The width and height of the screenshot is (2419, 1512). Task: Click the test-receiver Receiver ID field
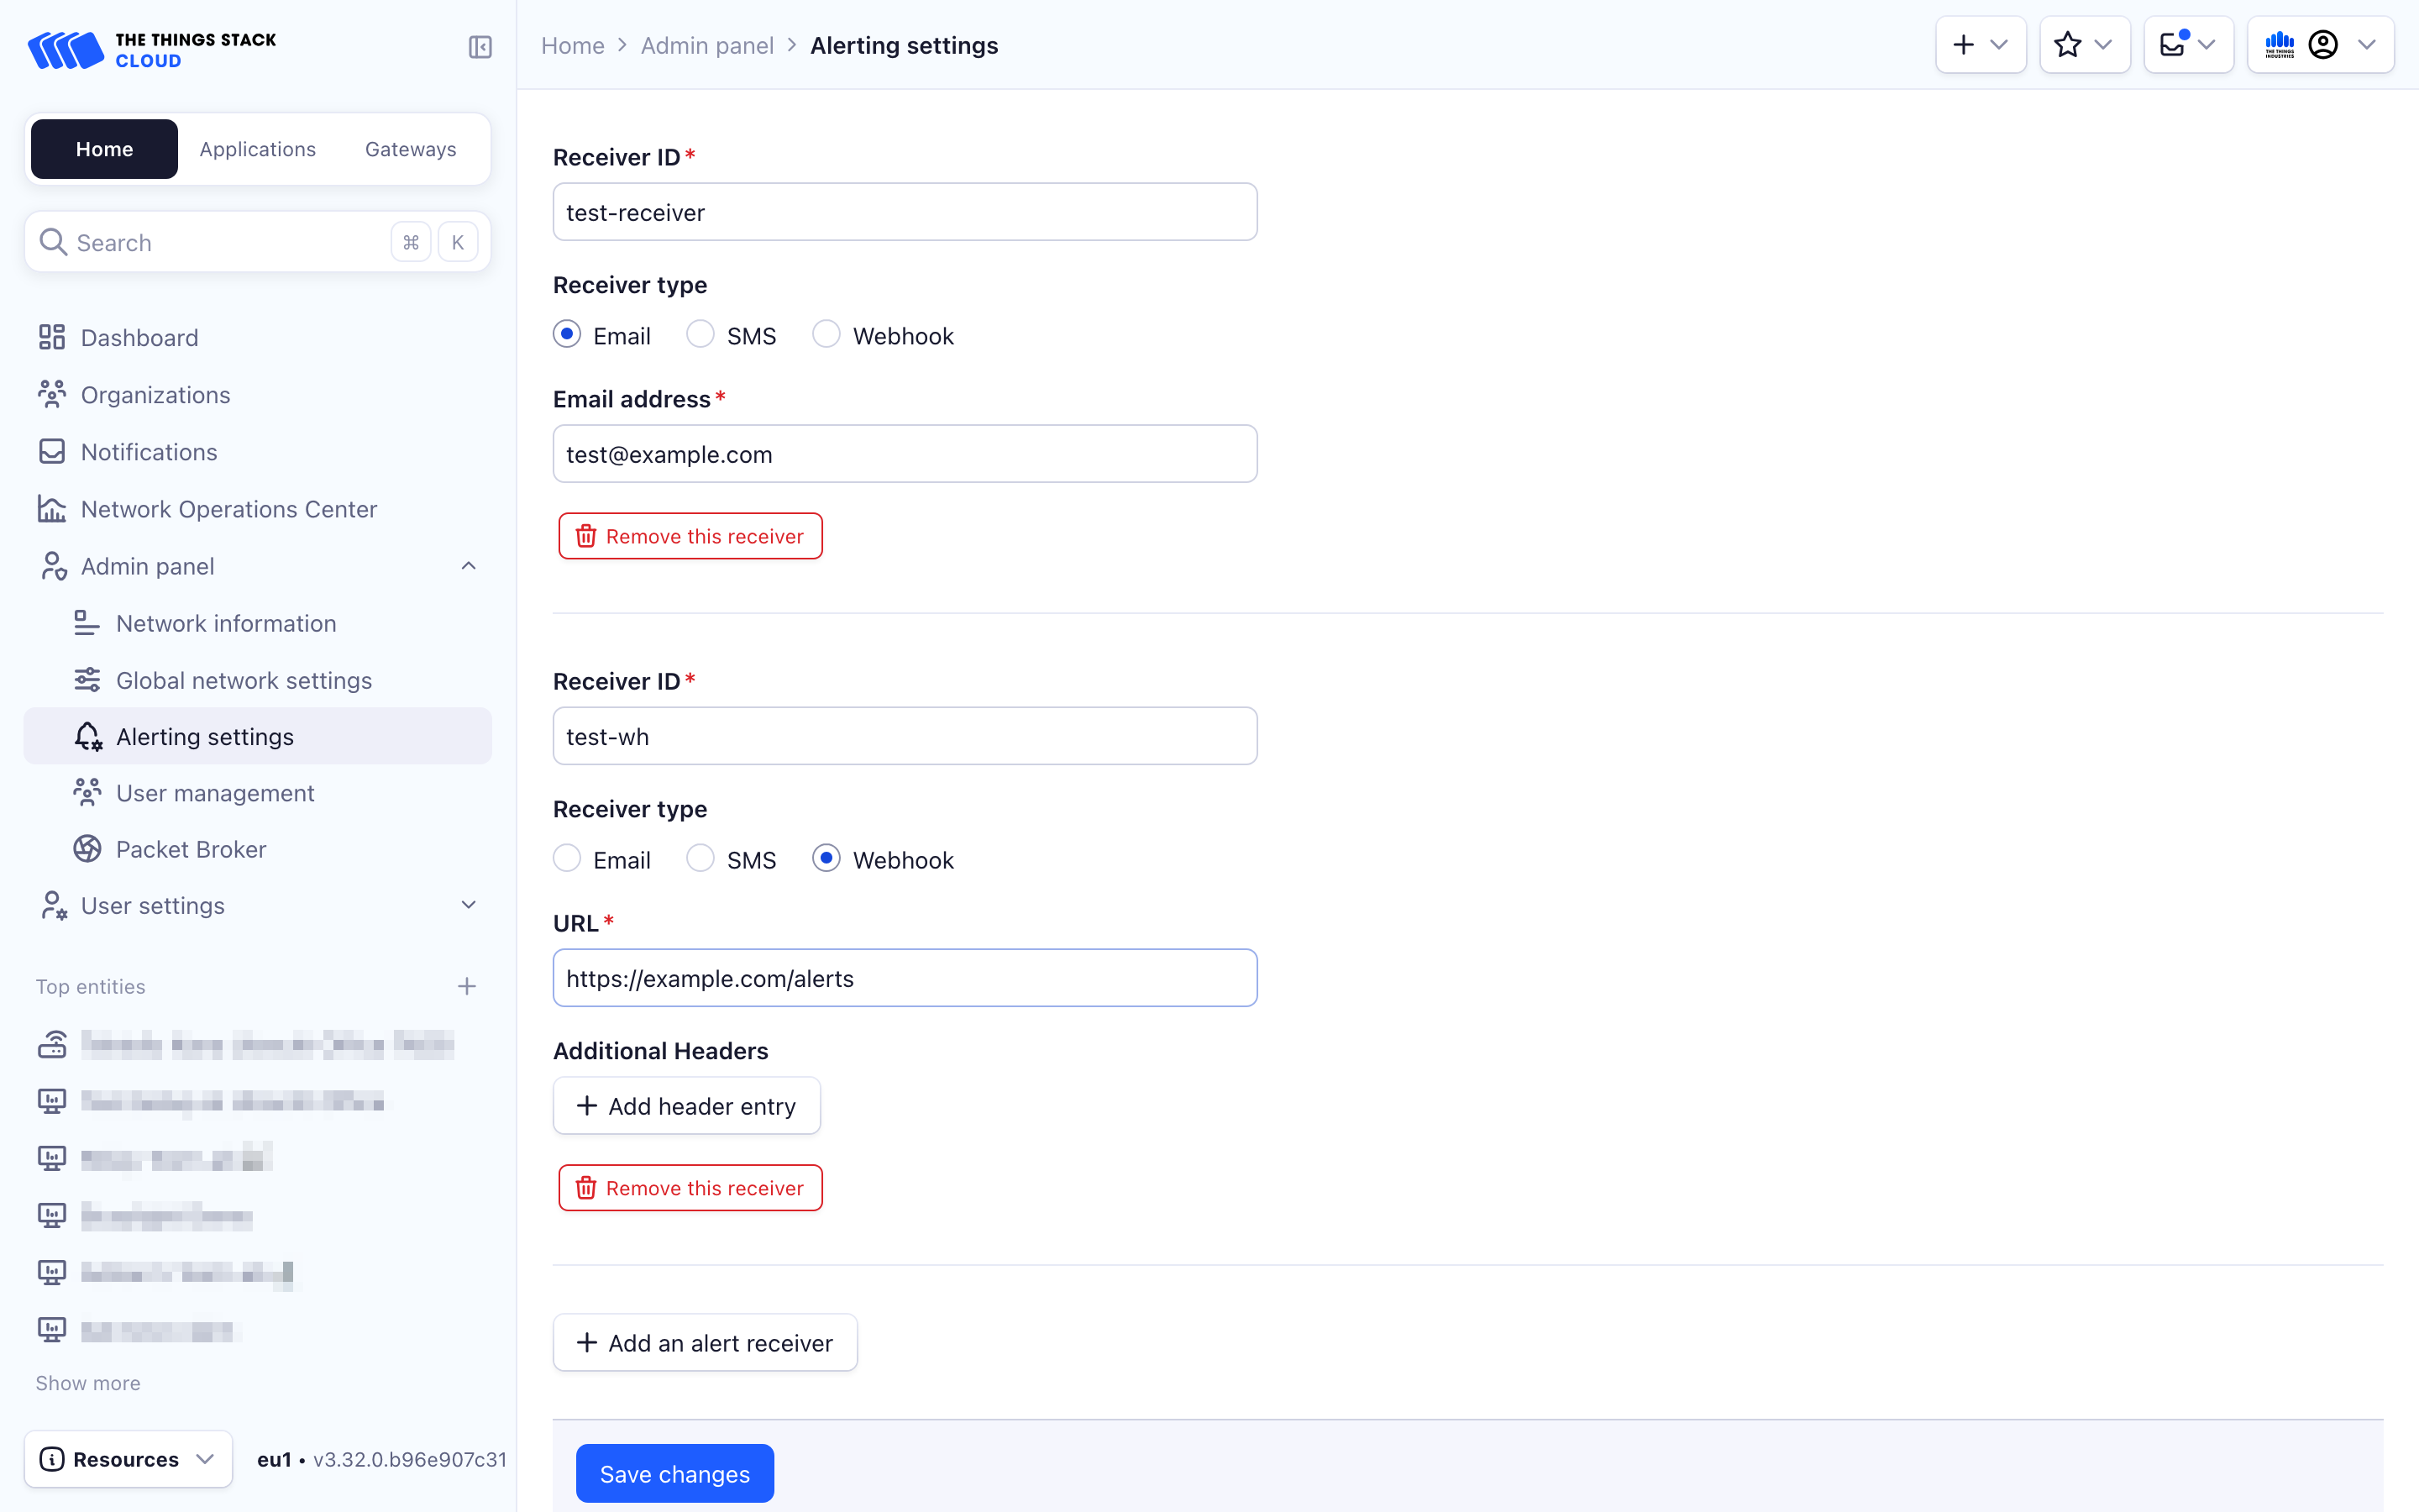(x=904, y=211)
